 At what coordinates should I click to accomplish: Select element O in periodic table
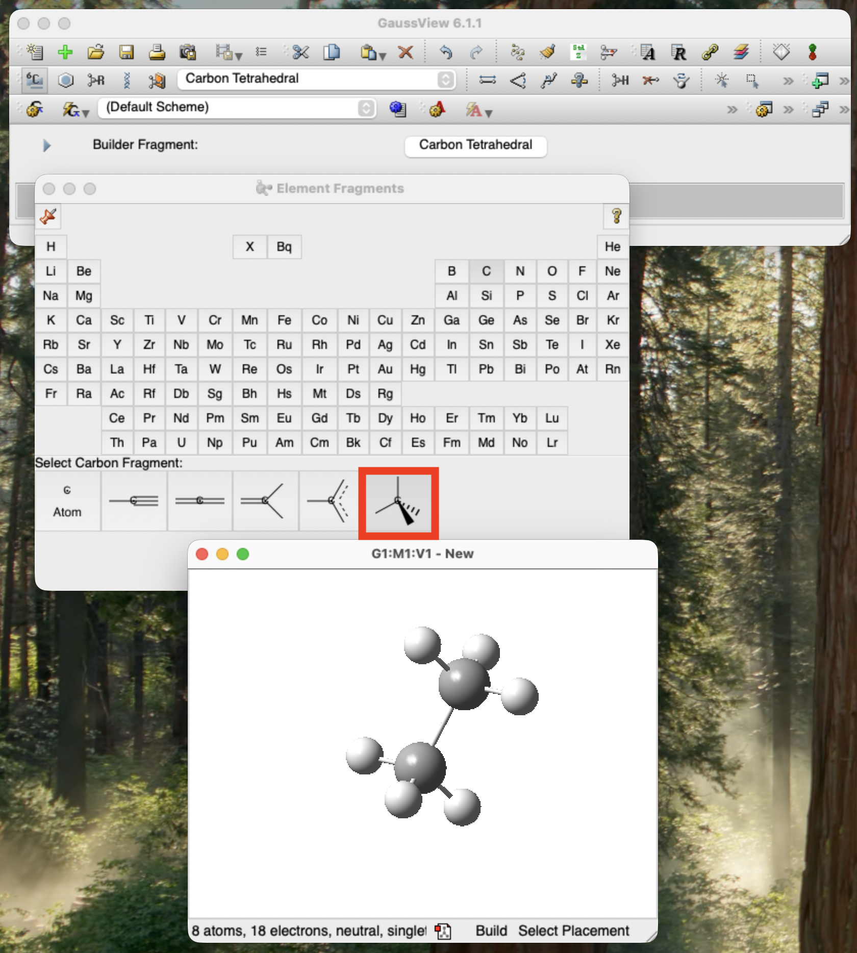552,271
